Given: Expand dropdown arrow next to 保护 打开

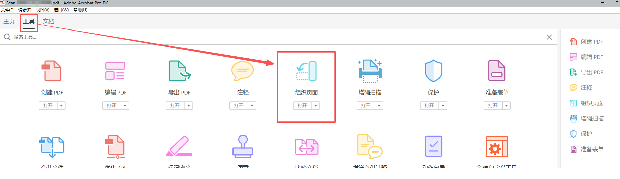Looking at the screenshot, I should point(443,106).
